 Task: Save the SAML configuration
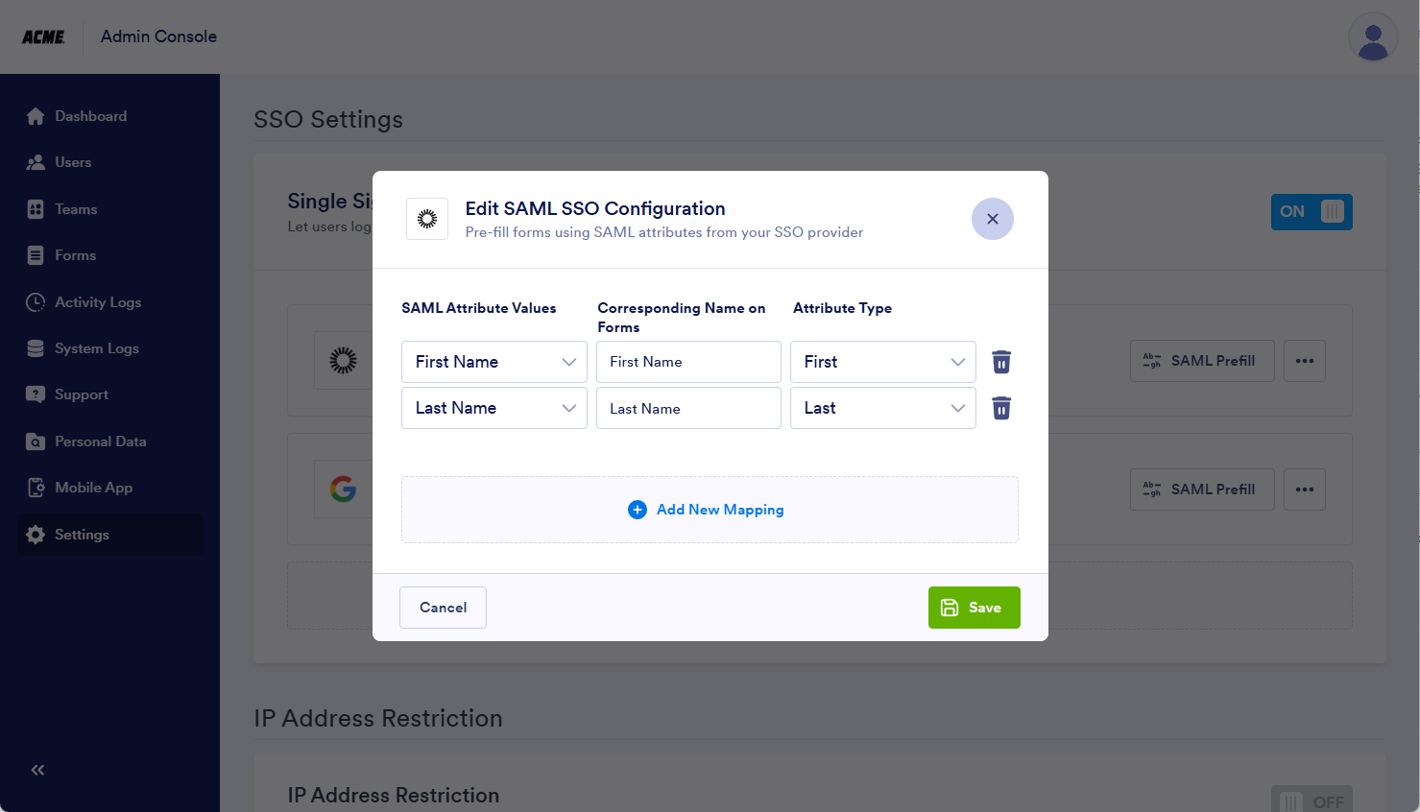[974, 608]
